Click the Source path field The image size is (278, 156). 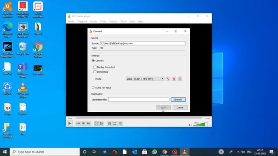143,43
